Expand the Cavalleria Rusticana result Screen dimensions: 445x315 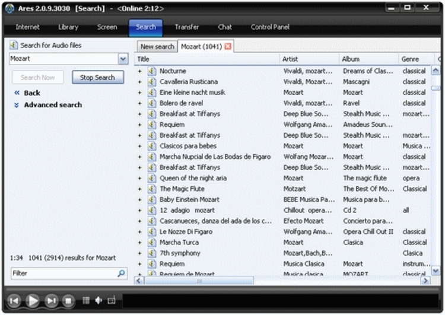(139, 82)
